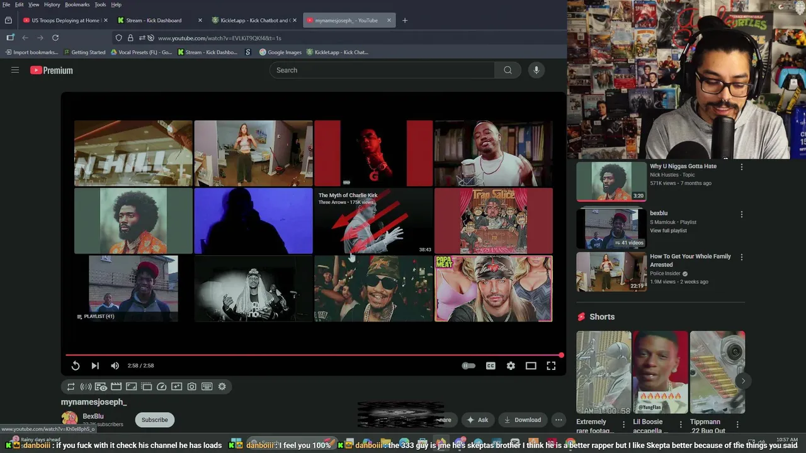This screenshot has width=806, height=453.
Task: Open History menu
Action: (52, 4)
